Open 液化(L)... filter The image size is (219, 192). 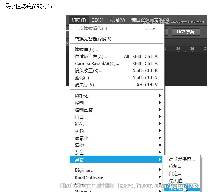coord(116,78)
